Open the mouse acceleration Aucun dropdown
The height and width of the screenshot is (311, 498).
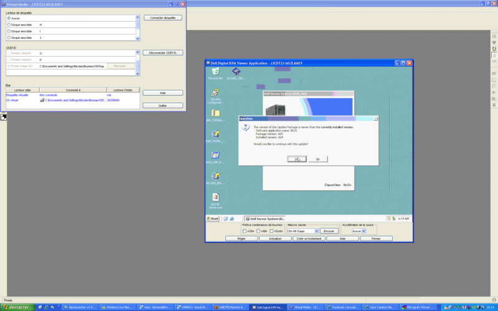(364, 231)
